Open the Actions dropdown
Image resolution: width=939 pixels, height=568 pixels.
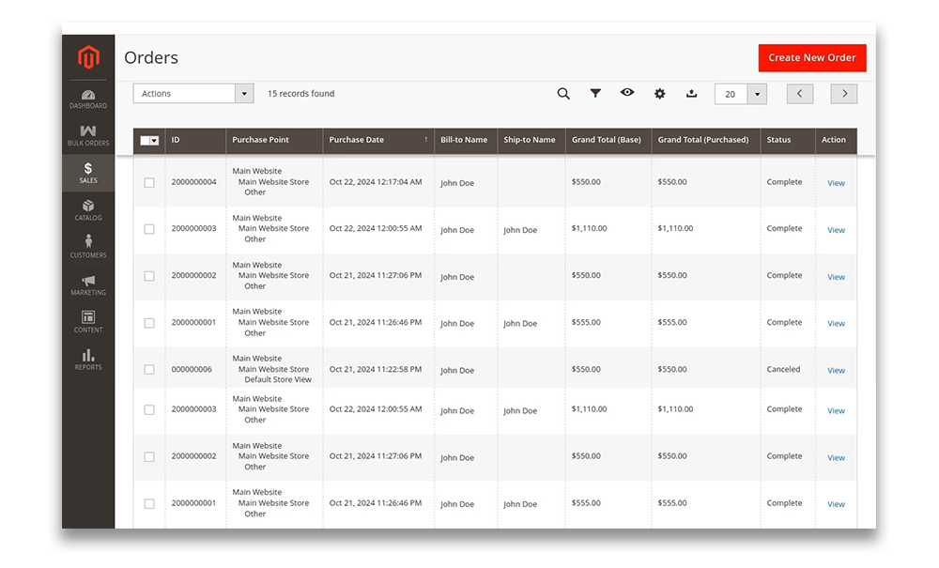pyautogui.click(x=193, y=93)
